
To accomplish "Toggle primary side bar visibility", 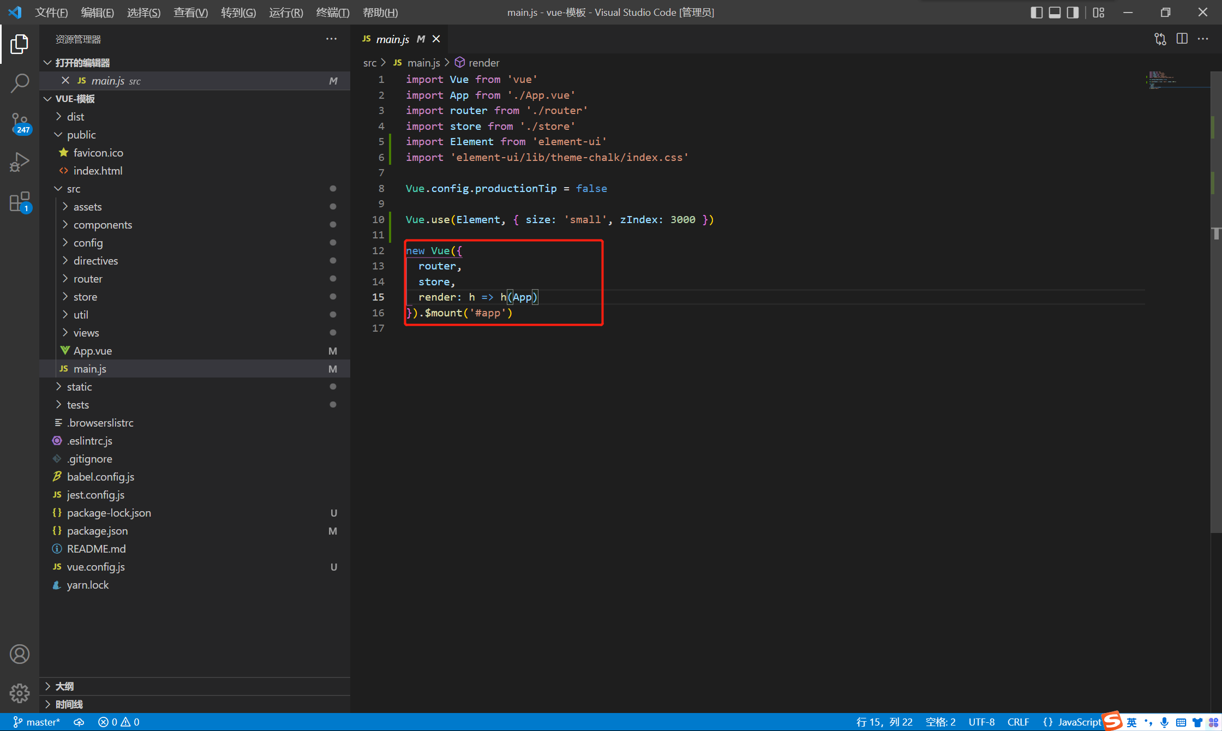I will [1037, 12].
